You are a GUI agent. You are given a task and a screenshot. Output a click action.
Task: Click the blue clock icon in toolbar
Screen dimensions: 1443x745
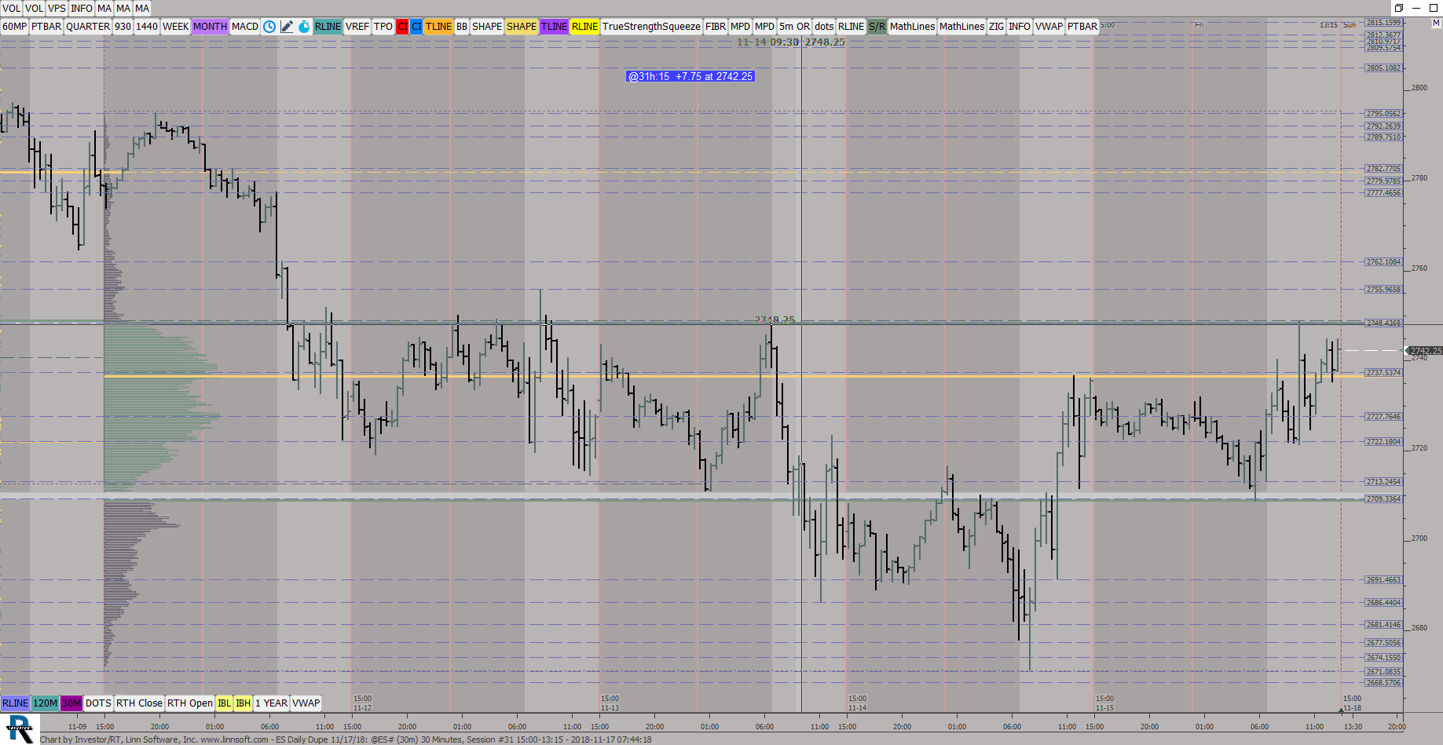click(269, 27)
